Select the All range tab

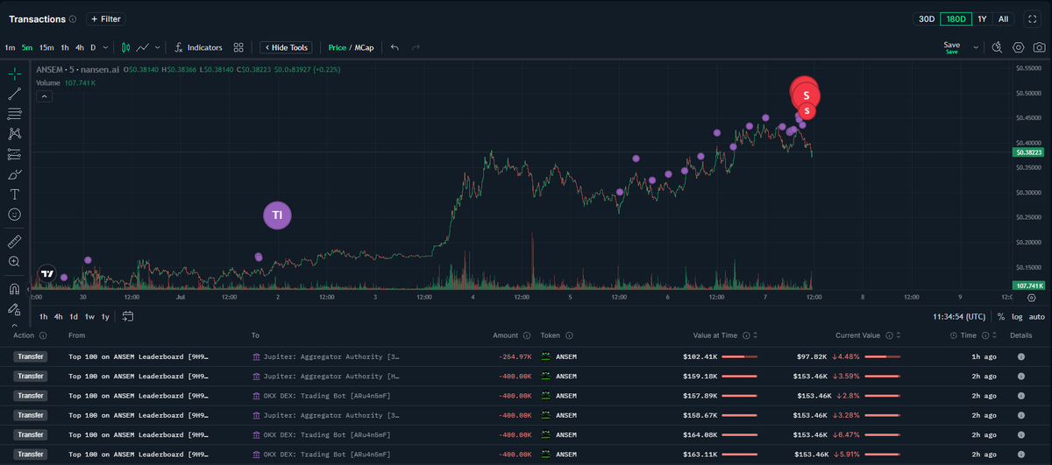pyautogui.click(x=1003, y=18)
